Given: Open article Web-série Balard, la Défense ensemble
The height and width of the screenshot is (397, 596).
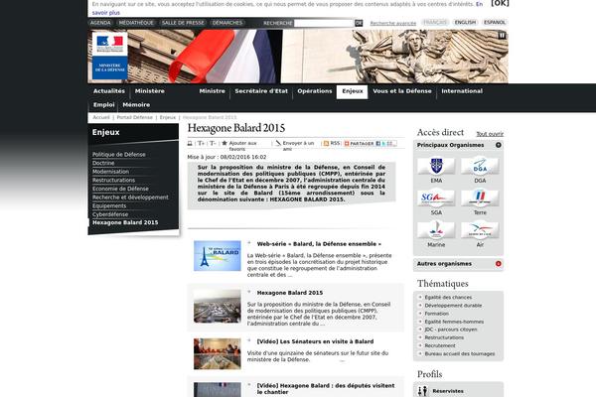Looking at the screenshot, I should (x=319, y=244).
